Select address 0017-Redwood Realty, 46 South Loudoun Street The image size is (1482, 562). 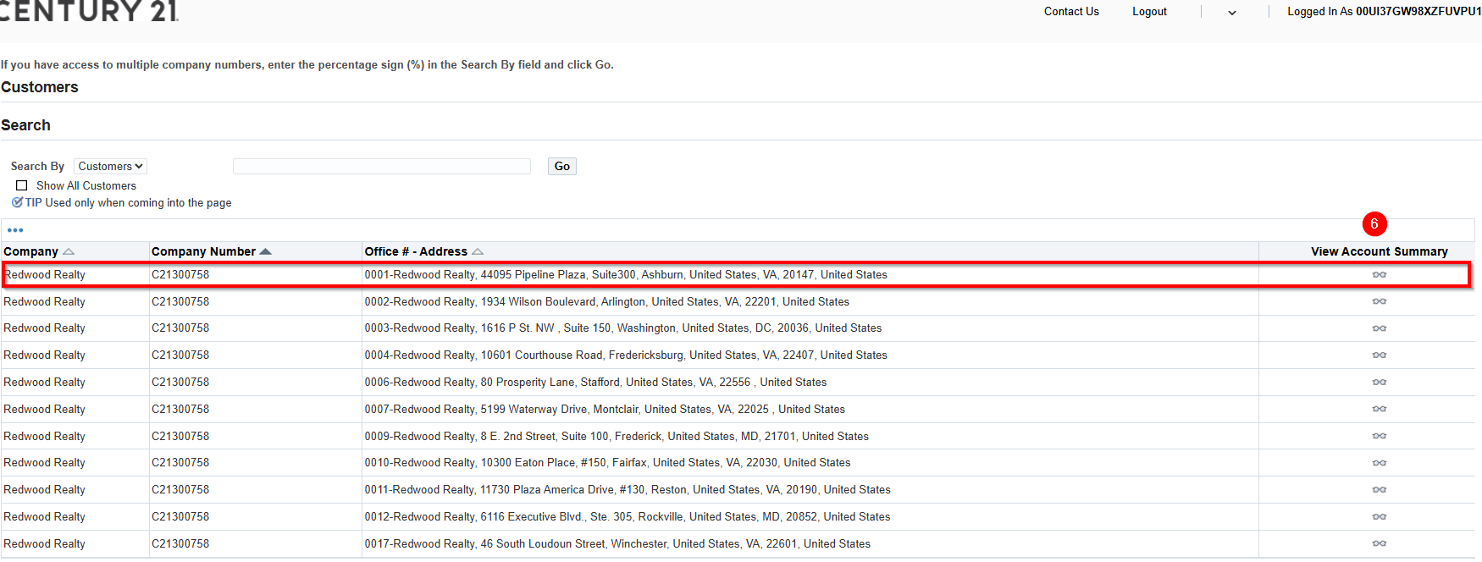click(x=617, y=543)
